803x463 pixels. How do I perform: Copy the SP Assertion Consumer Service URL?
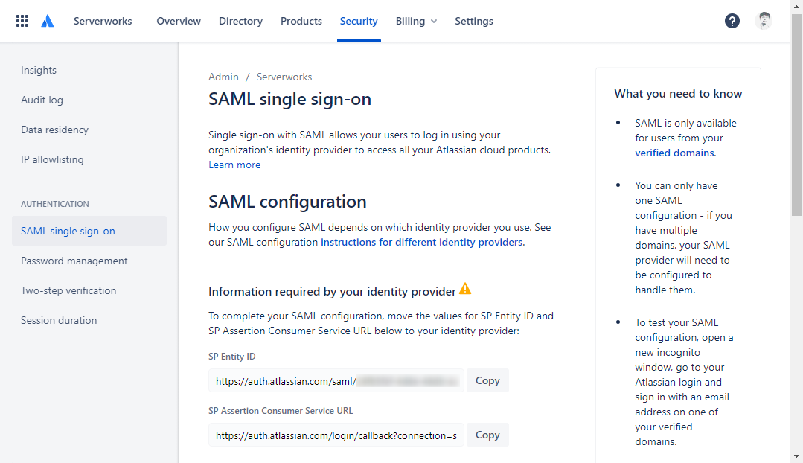point(487,435)
